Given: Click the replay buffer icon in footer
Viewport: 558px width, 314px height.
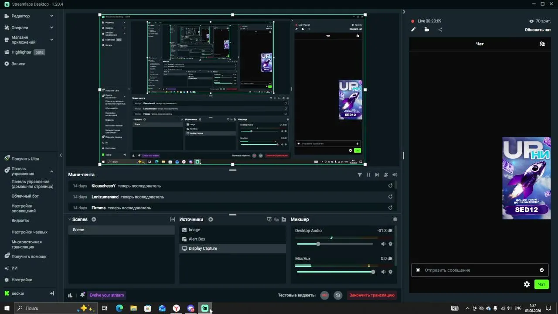Looking at the screenshot, I should 338,295.
